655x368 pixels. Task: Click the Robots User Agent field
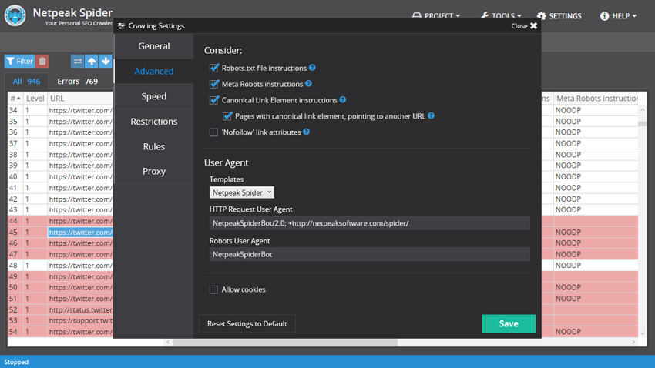point(370,254)
